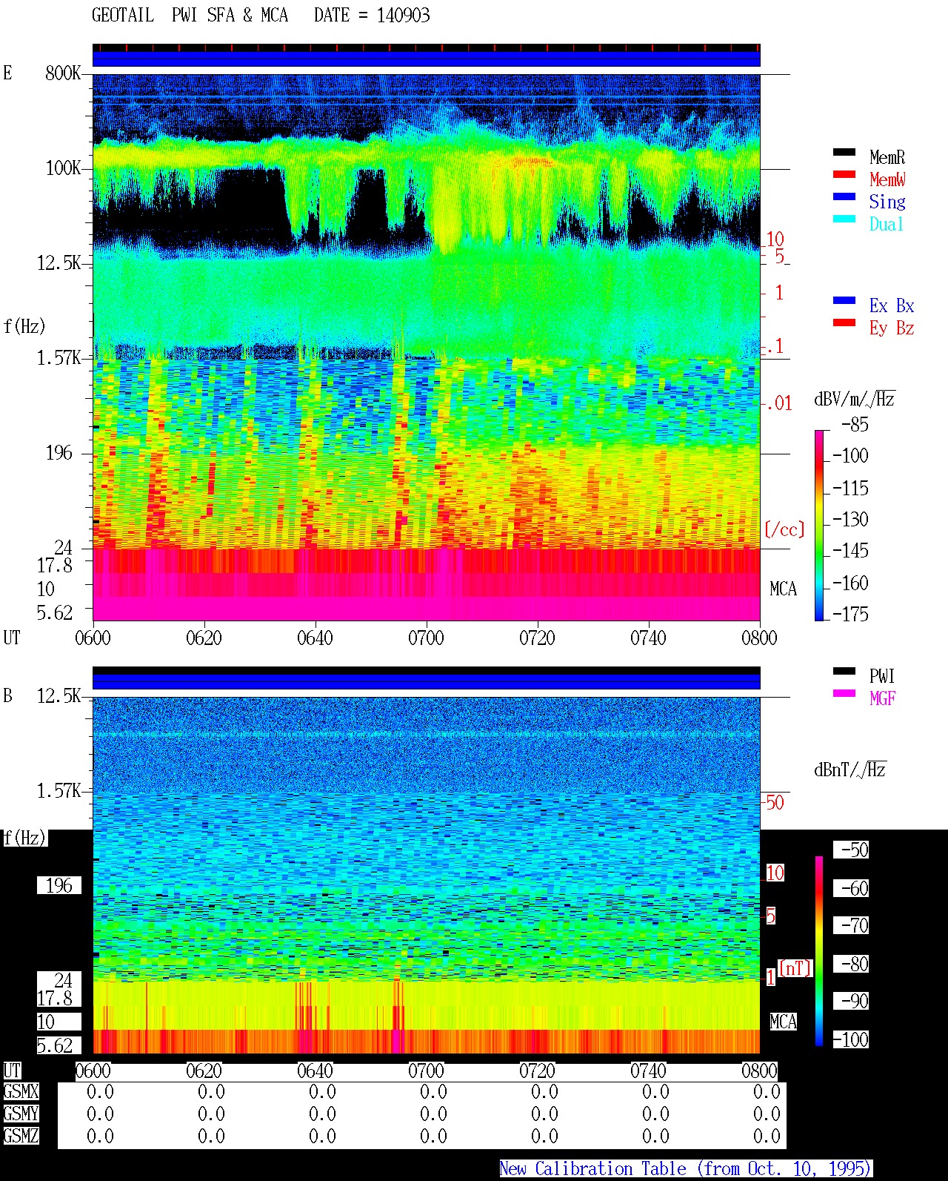Click the -175 color scale value
The width and height of the screenshot is (948, 1181).
(x=851, y=614)
